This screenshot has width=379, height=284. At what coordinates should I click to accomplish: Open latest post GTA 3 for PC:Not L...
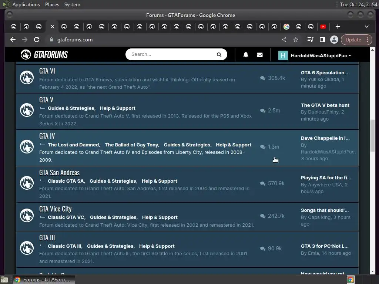[325, 246]
